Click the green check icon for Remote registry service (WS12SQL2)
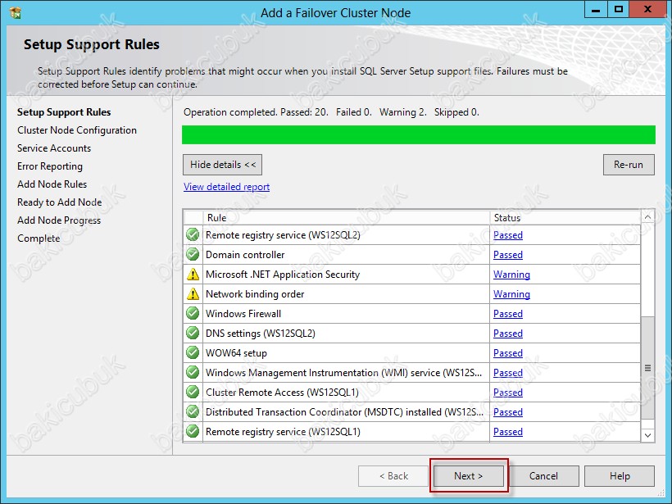The width and height of the screenshot is (672, 504). (x=193, y=235)
